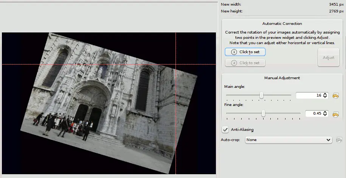Screen dimensions: 346x178
Task: Focus the Main angle value field
Action: coord(309,95)
